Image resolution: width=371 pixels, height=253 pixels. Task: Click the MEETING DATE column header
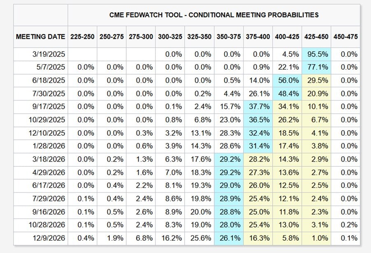tap(40, 37)
